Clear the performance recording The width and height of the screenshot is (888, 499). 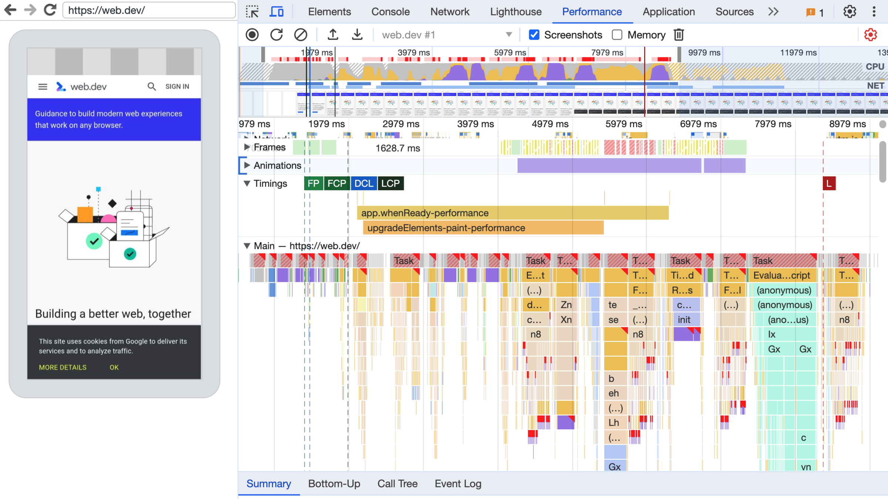300,35
